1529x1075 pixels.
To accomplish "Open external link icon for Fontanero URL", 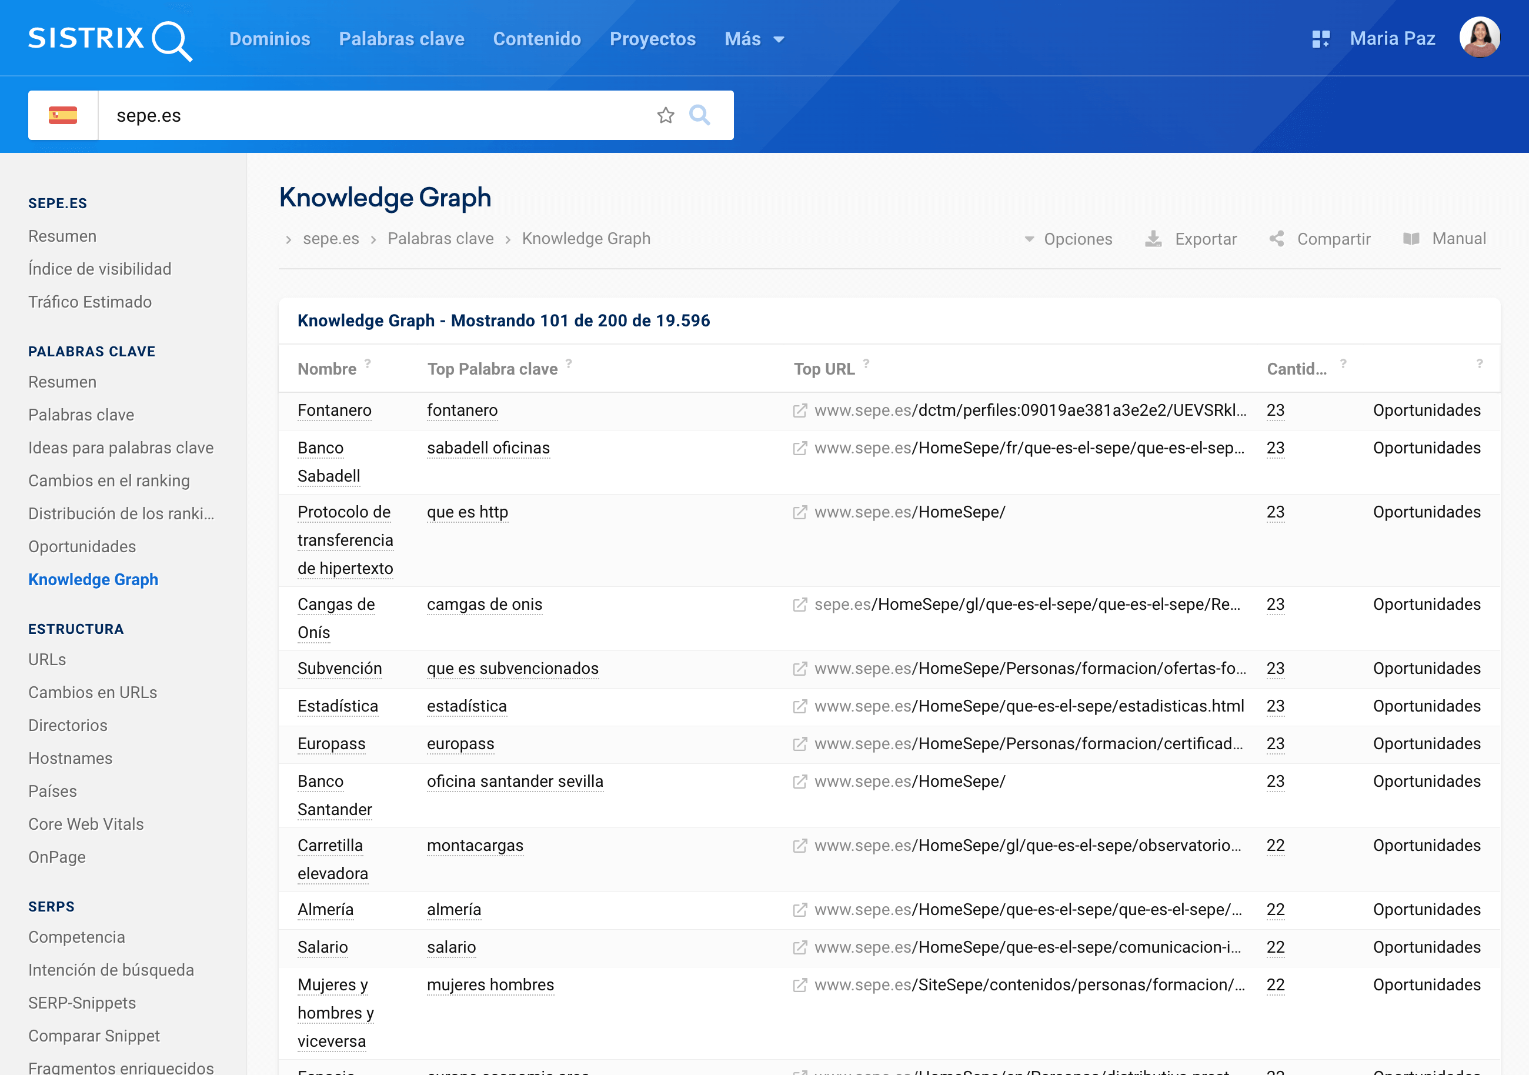I will [800, 410].
